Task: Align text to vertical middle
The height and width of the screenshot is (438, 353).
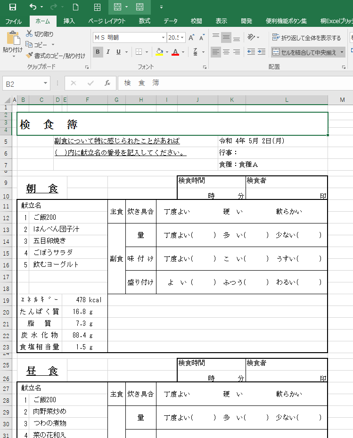Action: 226,37
